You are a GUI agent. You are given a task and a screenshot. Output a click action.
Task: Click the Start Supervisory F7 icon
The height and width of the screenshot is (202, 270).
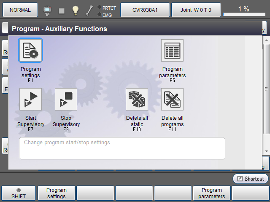pos(30,100)
